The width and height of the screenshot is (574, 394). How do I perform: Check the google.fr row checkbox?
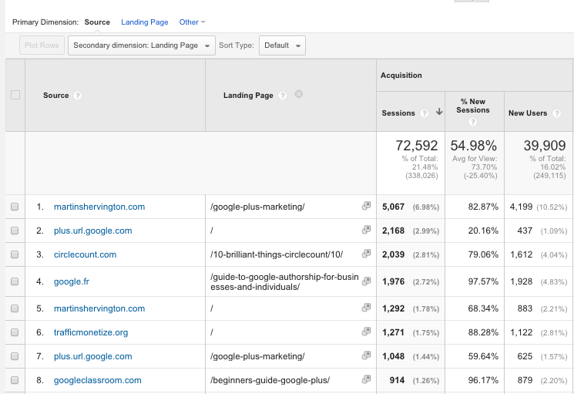15,281
